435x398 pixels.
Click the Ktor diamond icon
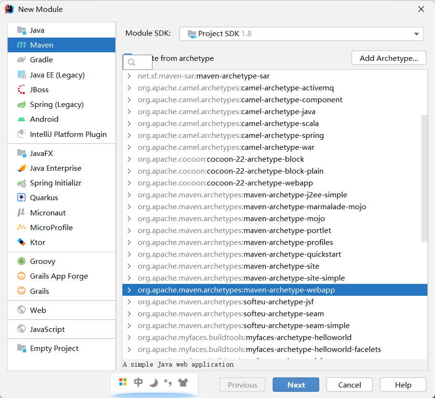(x=21, y=242)
